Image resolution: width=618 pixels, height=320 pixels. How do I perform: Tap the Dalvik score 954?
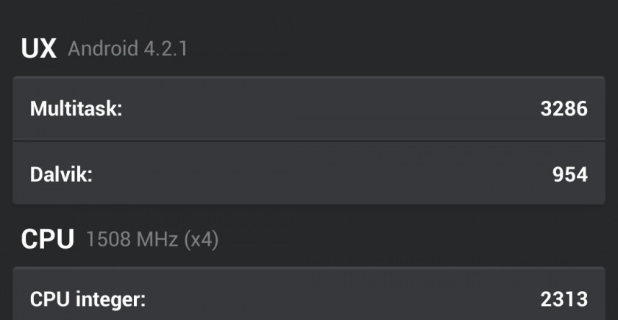click(570, 174)
